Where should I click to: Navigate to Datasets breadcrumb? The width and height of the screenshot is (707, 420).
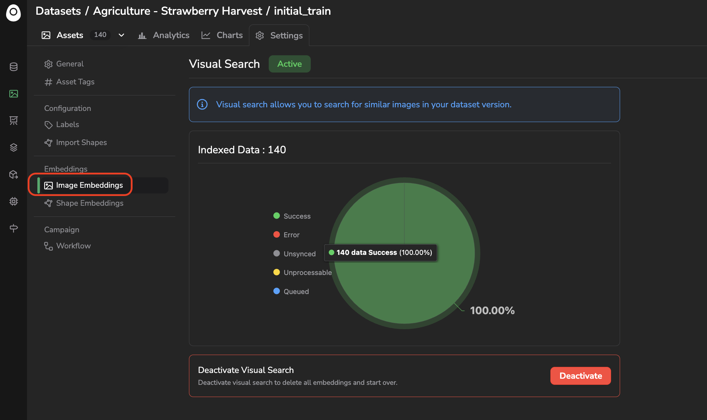(x=58, y=11)
